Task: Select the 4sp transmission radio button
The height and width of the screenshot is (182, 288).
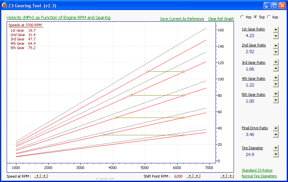Action: pyautogui.click(x=242, y=17)
